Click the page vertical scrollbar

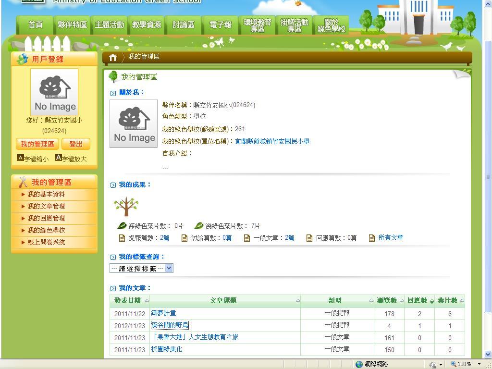488,177
